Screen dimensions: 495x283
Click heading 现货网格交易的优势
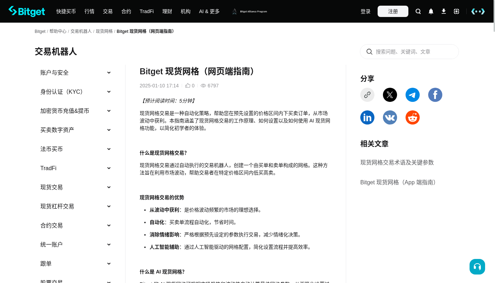click(x=162, y=197)
